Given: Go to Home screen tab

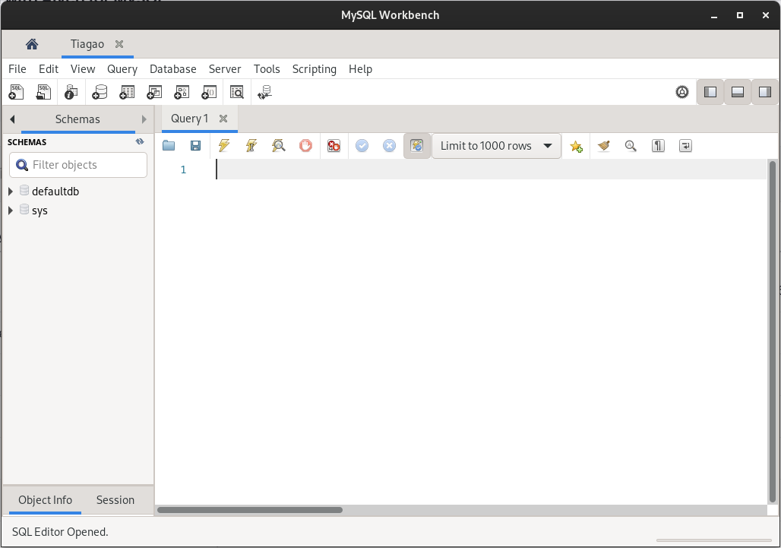Looking at the screenshot, I should click(32, 44).
